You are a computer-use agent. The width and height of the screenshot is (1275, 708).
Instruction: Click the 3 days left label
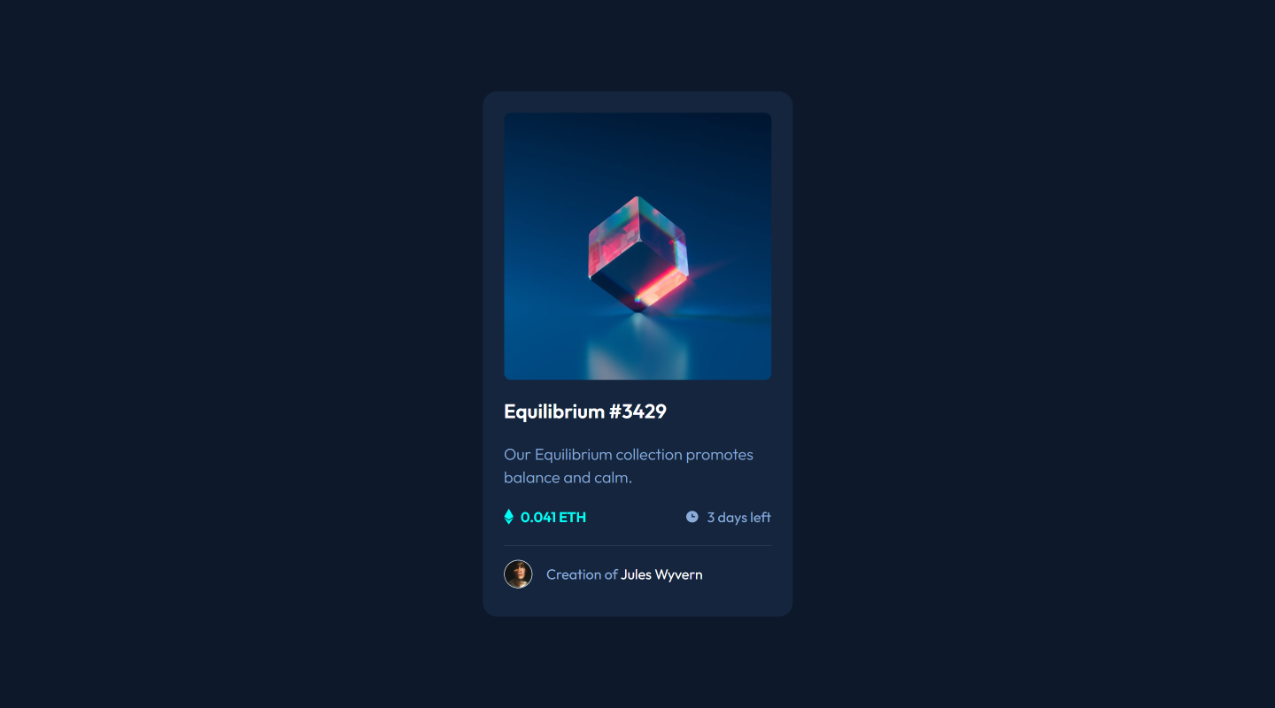[738, 518]
